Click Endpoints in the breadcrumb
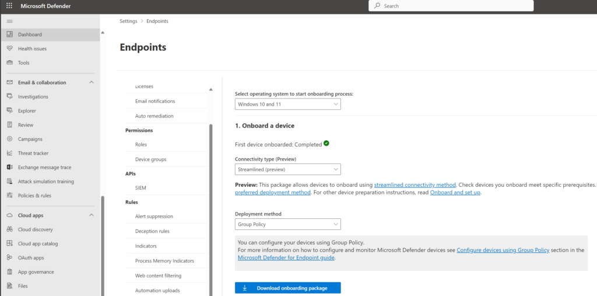597x296 pixels. coord(157,21)
